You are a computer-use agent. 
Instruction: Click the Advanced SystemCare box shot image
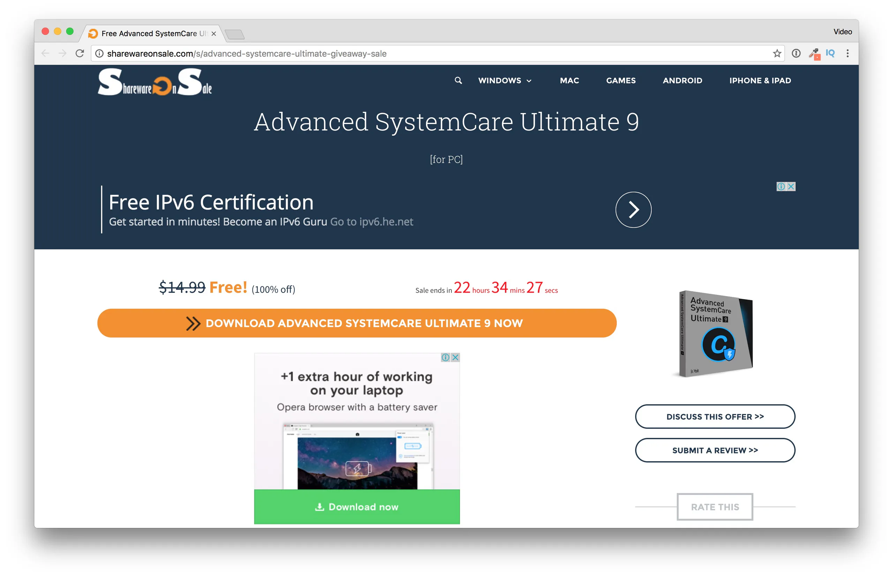[x=715, y=334]
